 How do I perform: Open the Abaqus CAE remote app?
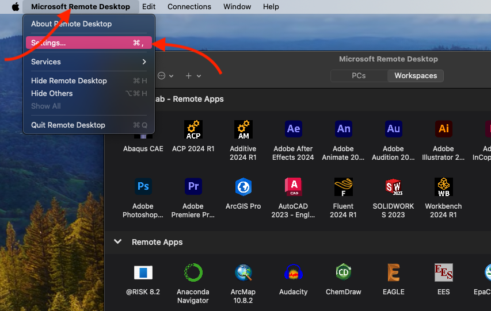[x=143, y=148]
